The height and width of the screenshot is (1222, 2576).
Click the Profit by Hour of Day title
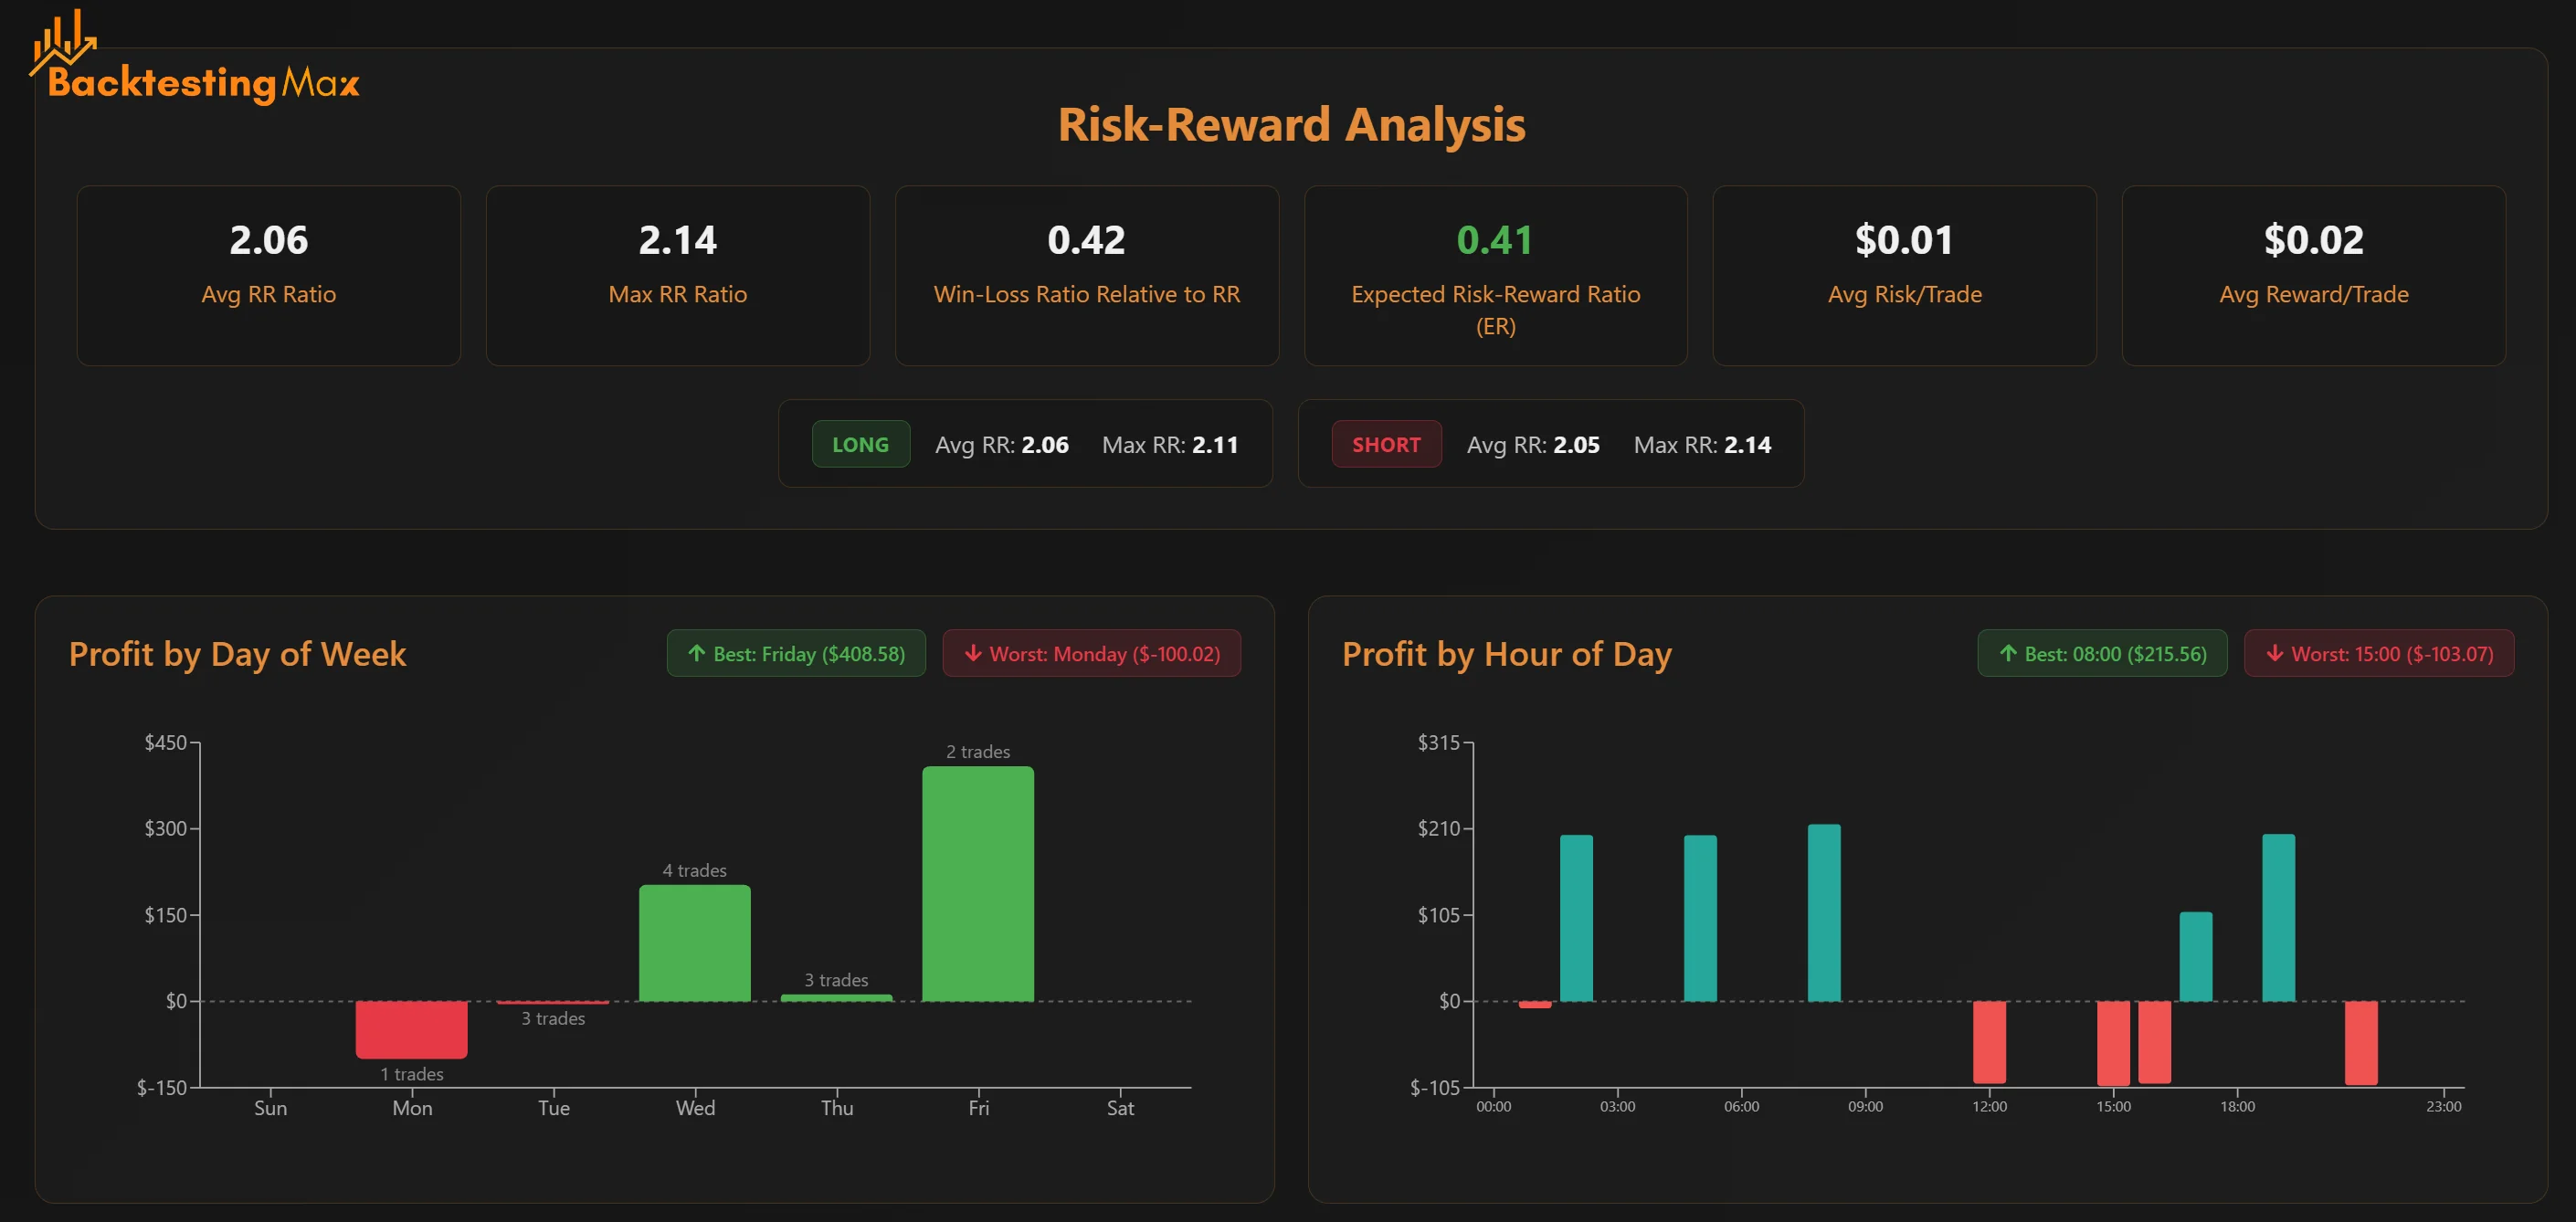pos(1506,654)
